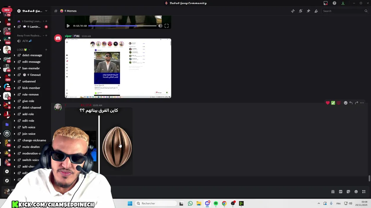Add channel to LOGS category
371x208 pixels.
pos(46,50)
